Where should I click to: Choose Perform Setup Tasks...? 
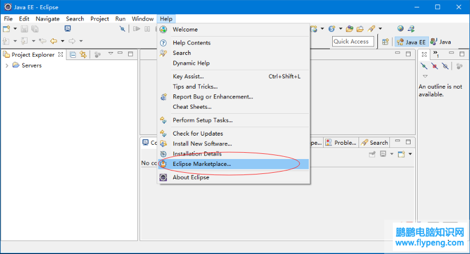(x=233, y=120)
